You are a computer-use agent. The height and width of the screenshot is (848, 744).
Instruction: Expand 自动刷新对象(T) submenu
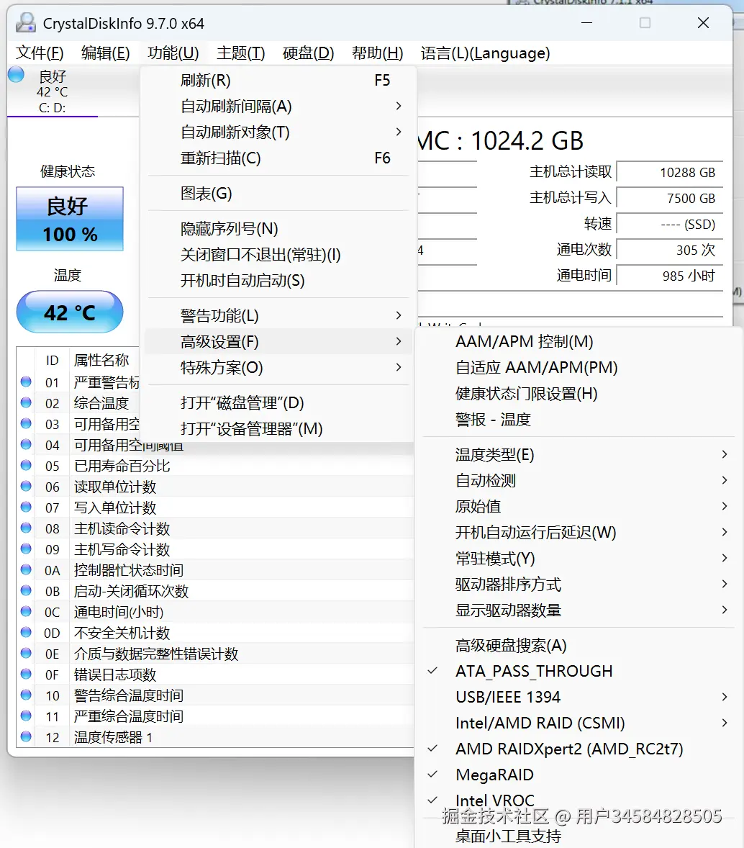tap(278, 132)
